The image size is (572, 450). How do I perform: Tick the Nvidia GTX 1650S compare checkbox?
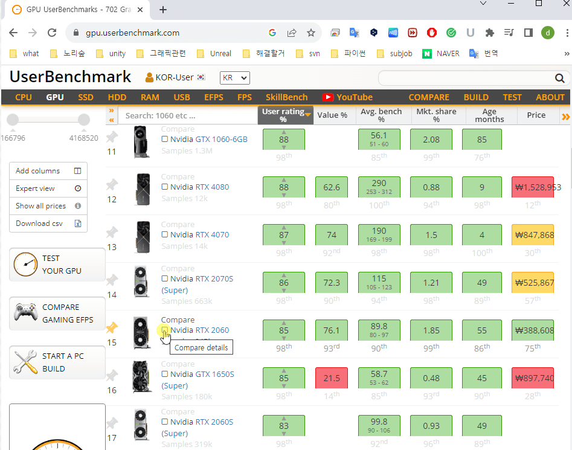pos(164,374)
